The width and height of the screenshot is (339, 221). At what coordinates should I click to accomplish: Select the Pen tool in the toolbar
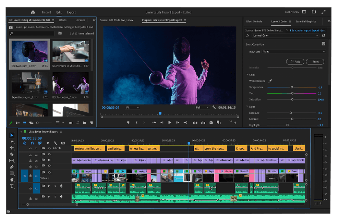click(12, 167)
